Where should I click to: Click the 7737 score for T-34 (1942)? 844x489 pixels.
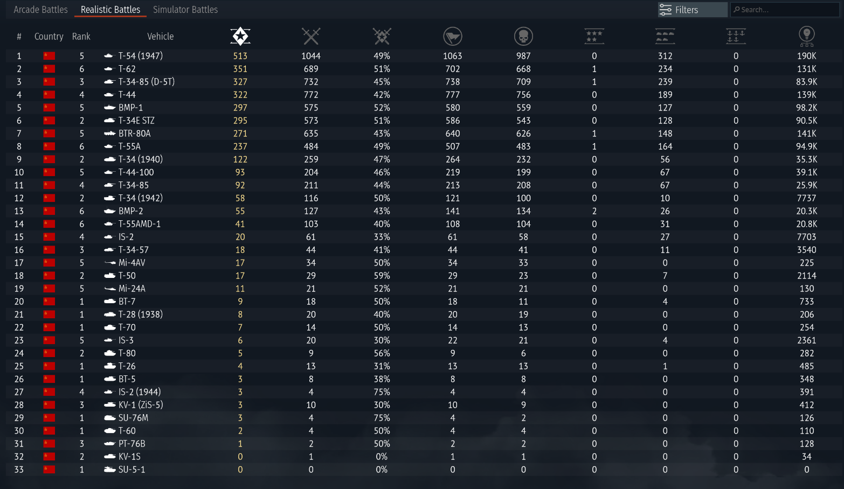click(807, 198)
